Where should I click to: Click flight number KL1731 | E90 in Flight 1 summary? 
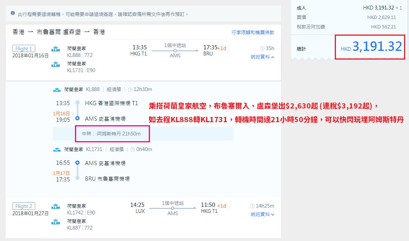pos(81,70)
